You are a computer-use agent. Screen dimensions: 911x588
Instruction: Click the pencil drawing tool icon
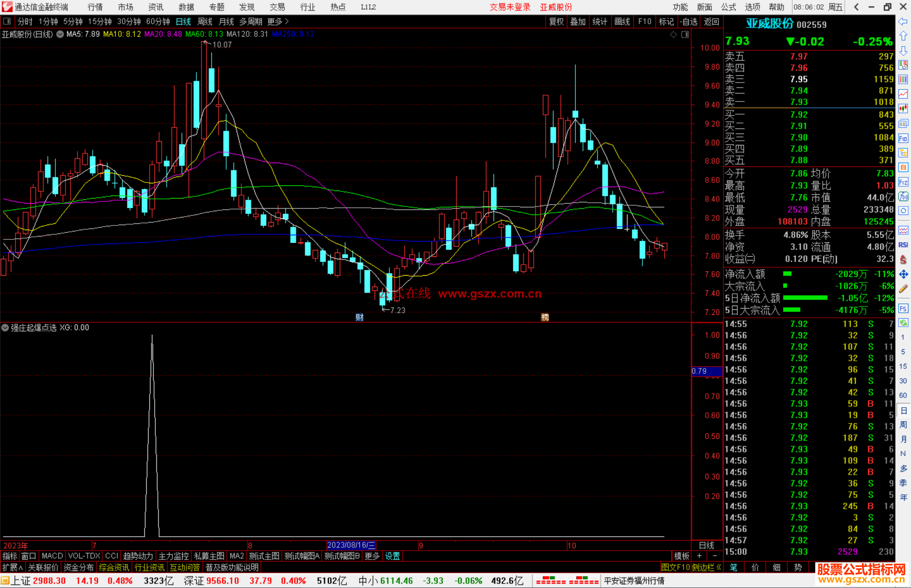pyautogui.click(x=903, y=289)
